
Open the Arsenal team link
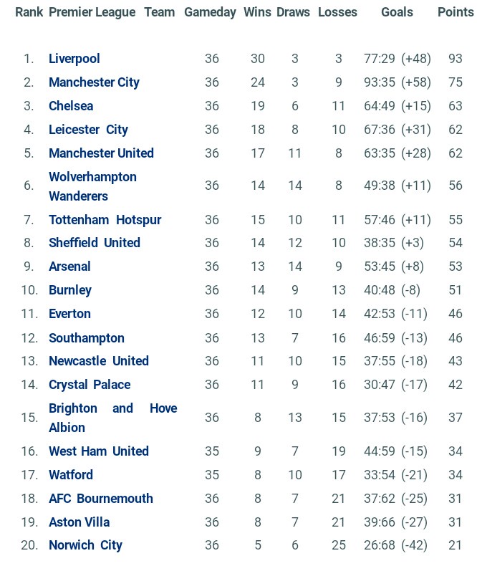coord(69,267)
